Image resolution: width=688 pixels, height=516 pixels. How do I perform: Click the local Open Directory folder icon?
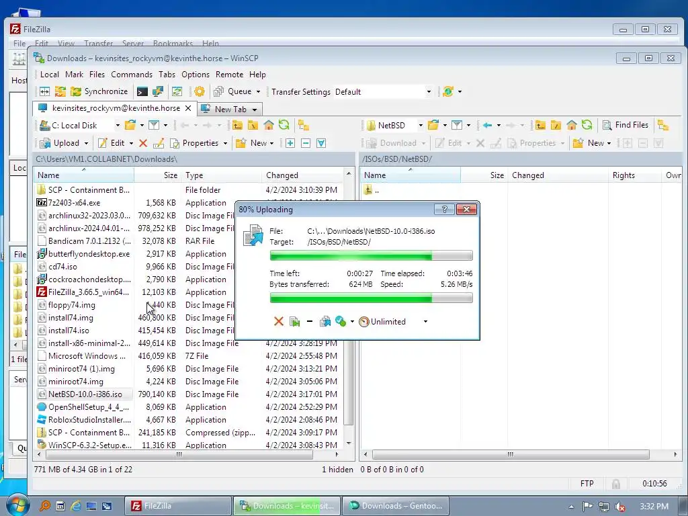point(130,125)
